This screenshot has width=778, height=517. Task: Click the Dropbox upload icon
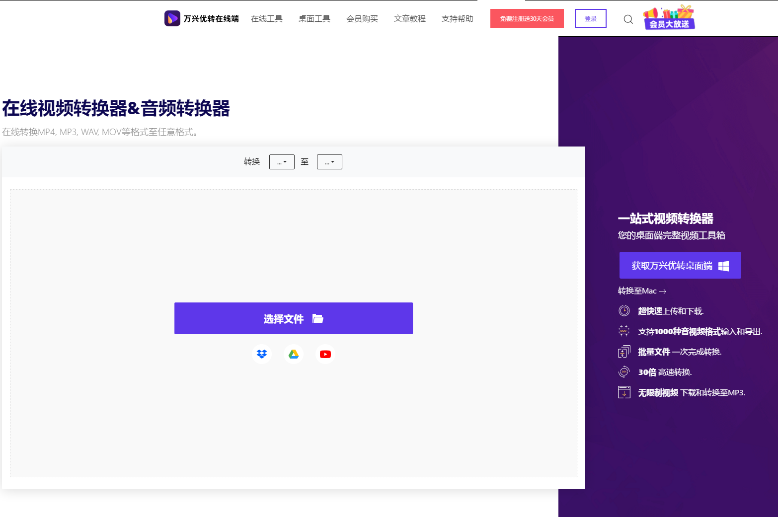(x=262, y=354)
